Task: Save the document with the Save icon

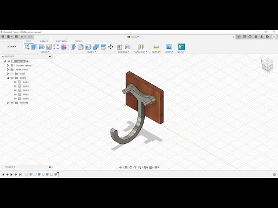Action: 16,36
